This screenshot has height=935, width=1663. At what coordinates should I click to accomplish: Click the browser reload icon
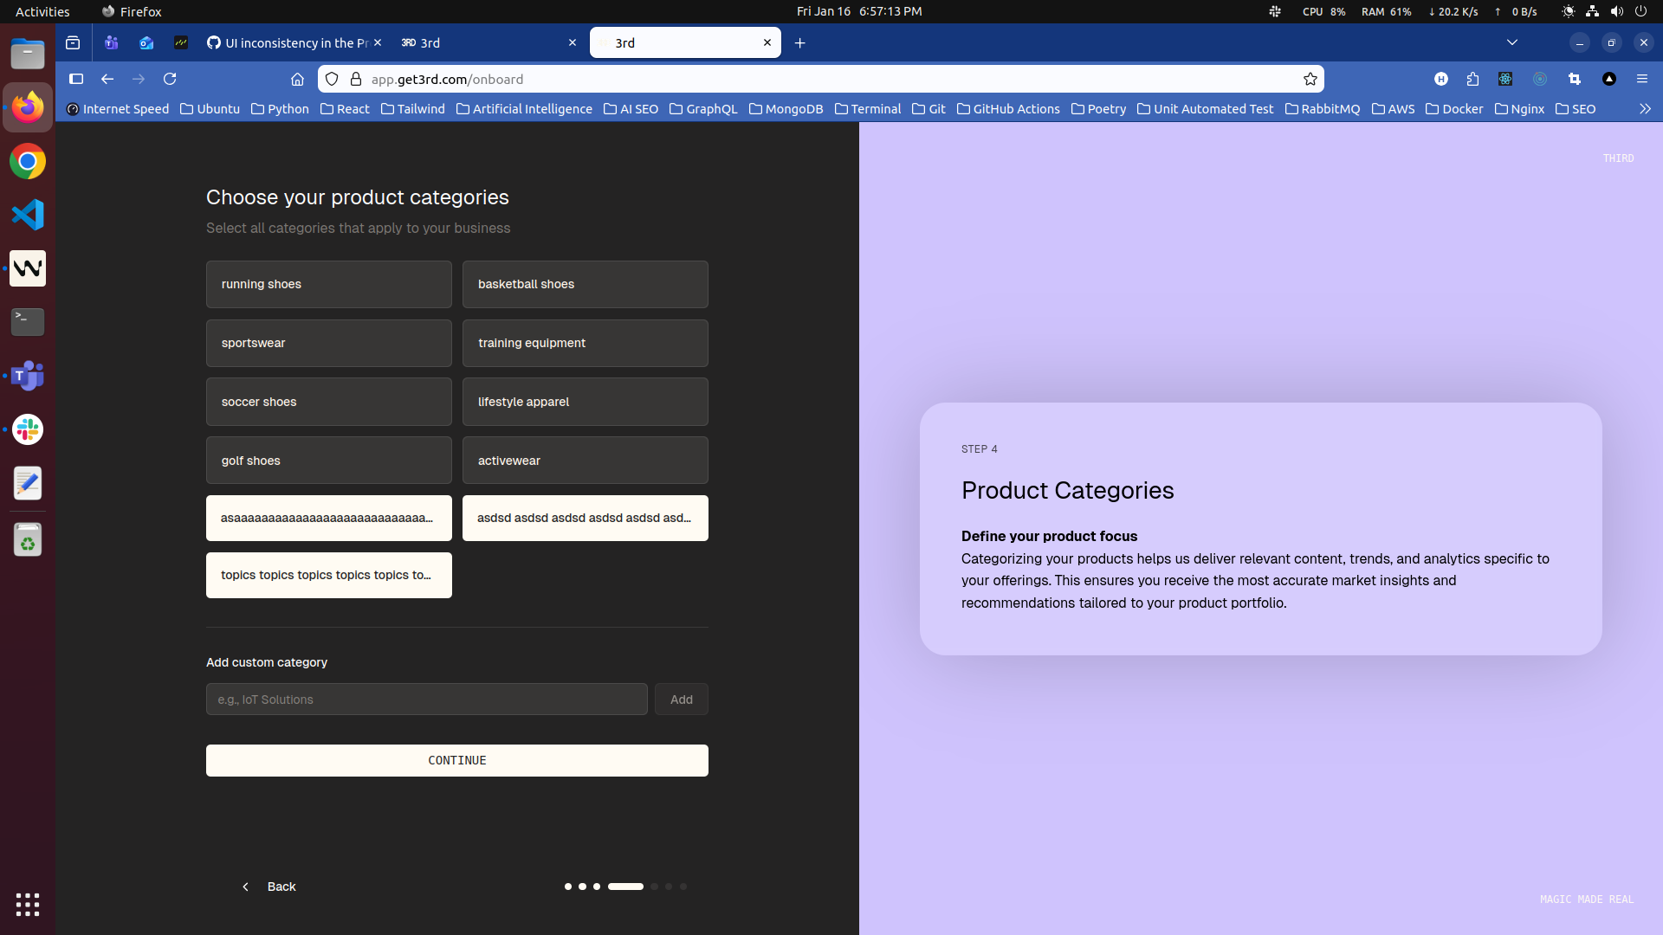click(170, 79)
